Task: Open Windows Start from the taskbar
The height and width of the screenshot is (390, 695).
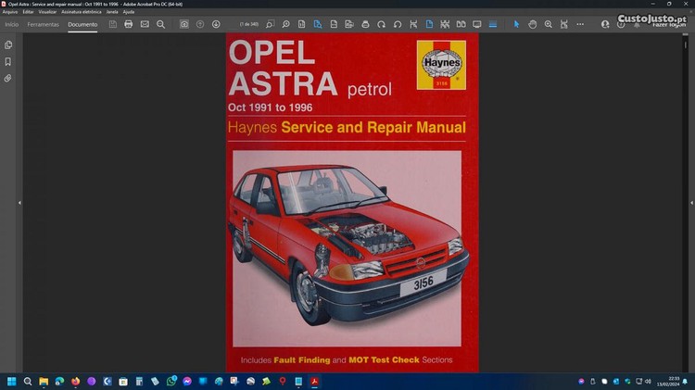Action: pos(12,381)
